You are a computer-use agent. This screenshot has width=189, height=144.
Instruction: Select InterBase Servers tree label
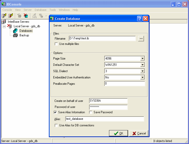tap(18, 22)
